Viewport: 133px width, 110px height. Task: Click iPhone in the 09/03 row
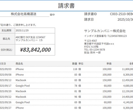(x=20, y=69)
